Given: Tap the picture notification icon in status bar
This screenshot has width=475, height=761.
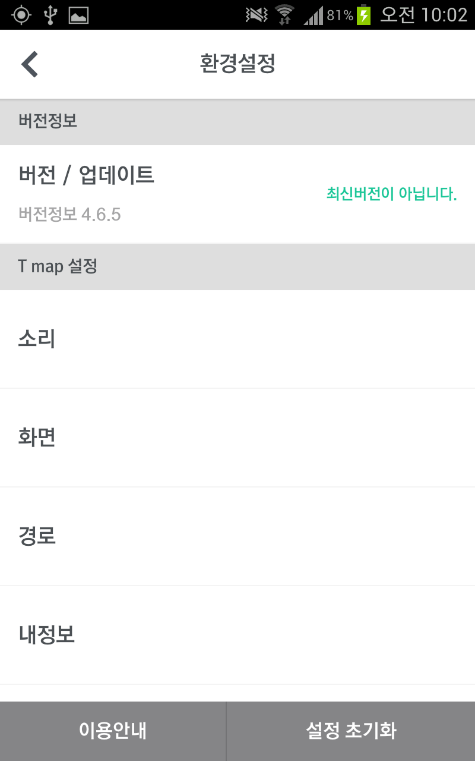Looking at the screenshot, I should [78, 15].
